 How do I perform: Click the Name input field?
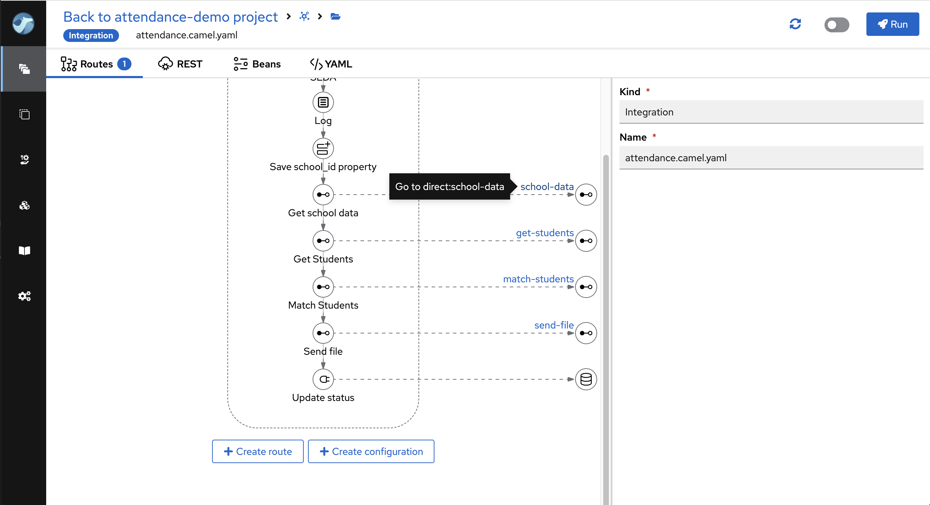(771, 158)
